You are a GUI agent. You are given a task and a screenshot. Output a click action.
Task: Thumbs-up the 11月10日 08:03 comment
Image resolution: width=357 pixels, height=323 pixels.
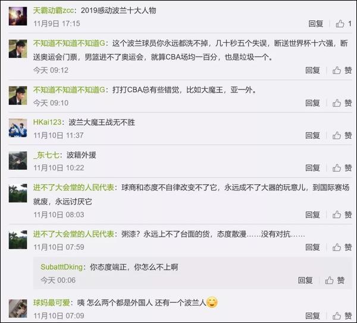[x=337, y=215]
